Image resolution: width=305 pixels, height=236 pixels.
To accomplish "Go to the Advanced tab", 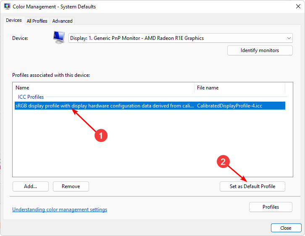I will point(62,21).
